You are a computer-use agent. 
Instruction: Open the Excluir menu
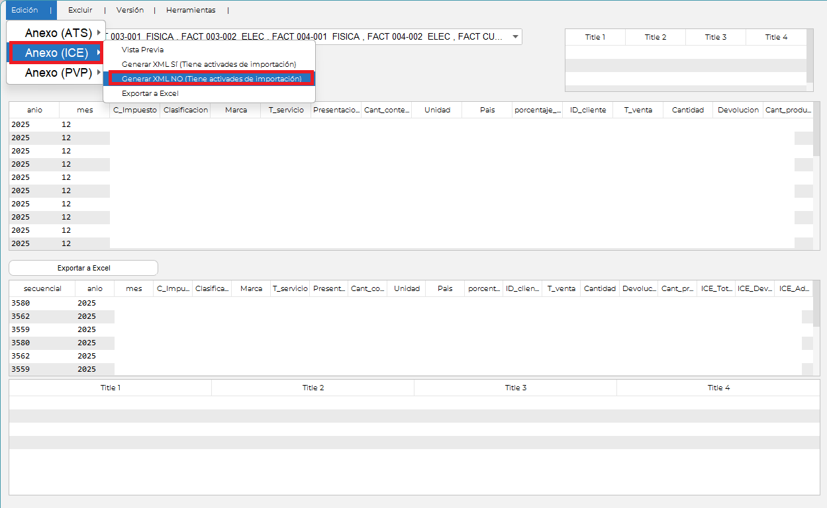coord(80,10)
